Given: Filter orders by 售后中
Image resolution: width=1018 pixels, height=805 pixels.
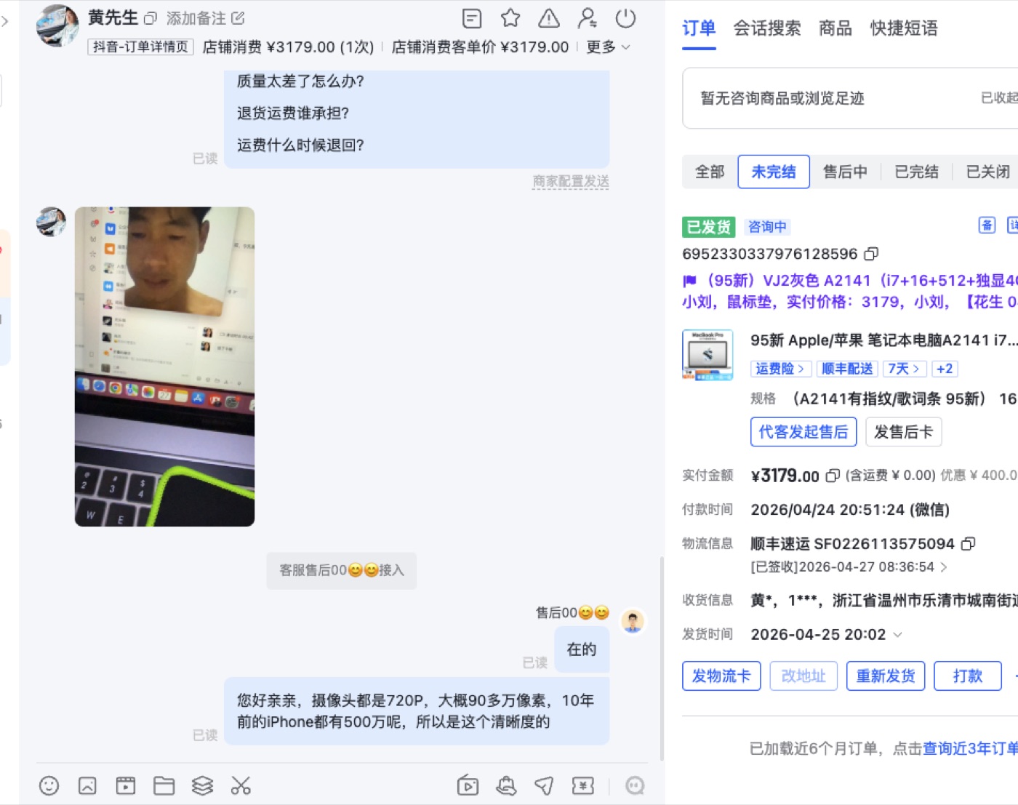Looking at the screenshot, I should click(845, 172).
